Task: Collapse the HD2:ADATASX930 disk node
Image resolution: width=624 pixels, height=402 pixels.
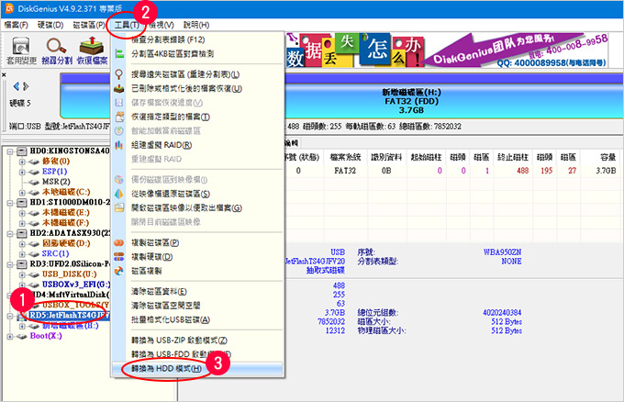Action: pos(10,234)
